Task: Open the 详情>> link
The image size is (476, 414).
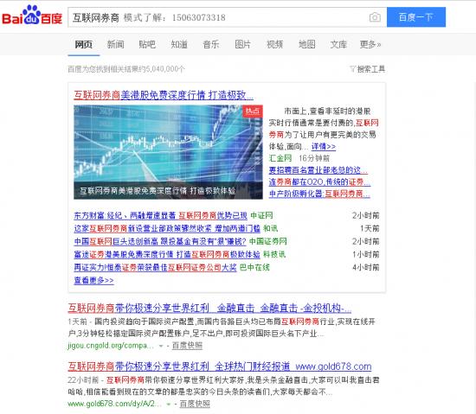Action: point(324,147)
